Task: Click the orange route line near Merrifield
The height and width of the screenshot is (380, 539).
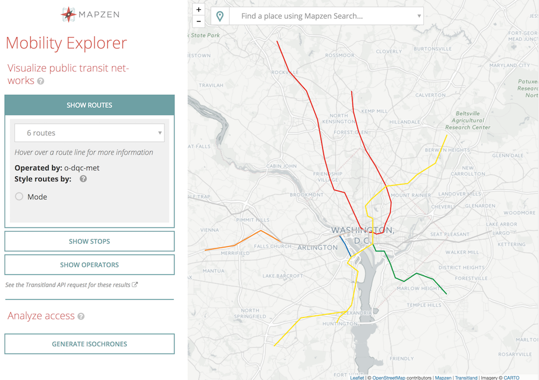Action: click(235, 245)
